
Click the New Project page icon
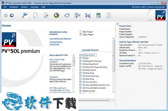click(x=81, y=31)
